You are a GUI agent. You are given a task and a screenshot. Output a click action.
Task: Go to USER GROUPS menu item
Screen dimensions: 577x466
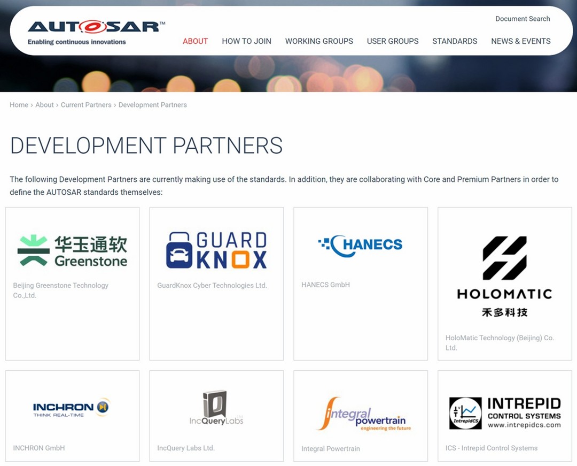pos(393,41)
